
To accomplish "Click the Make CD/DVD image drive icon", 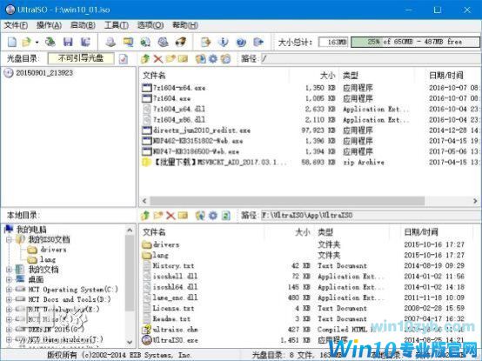I will [110, 42].
